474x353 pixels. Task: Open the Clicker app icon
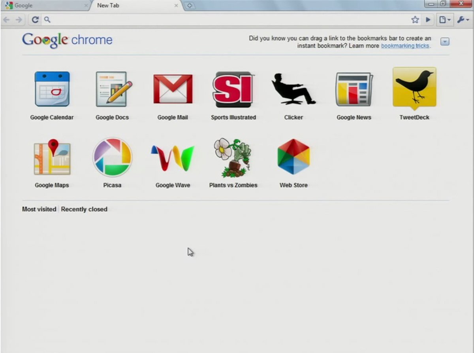point(293,89)
